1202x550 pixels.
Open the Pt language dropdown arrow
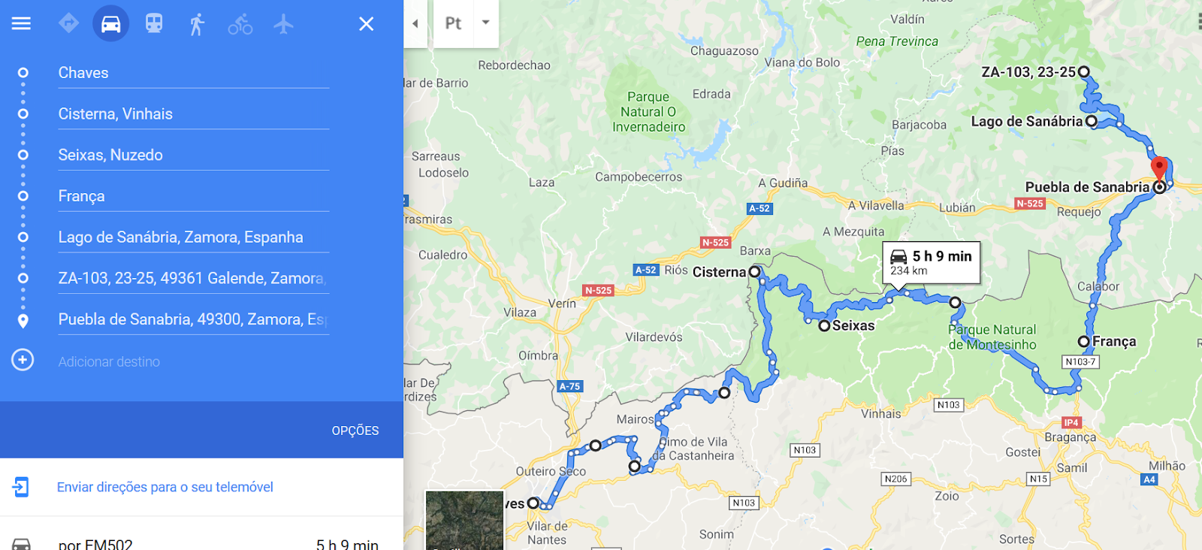pyautogui.click(x=486, y=23)
